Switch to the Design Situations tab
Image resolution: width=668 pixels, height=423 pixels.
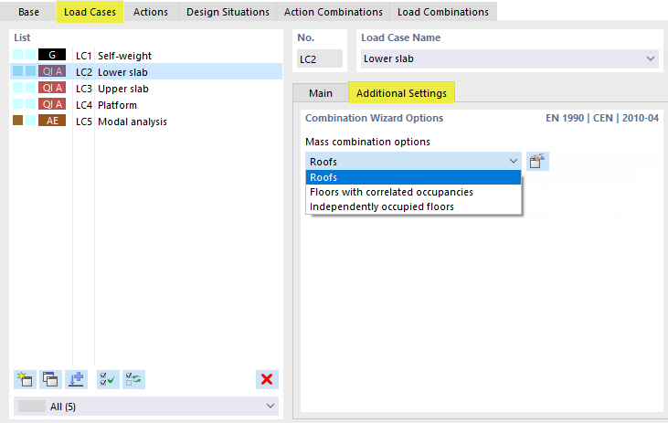[x=228, y=12]
